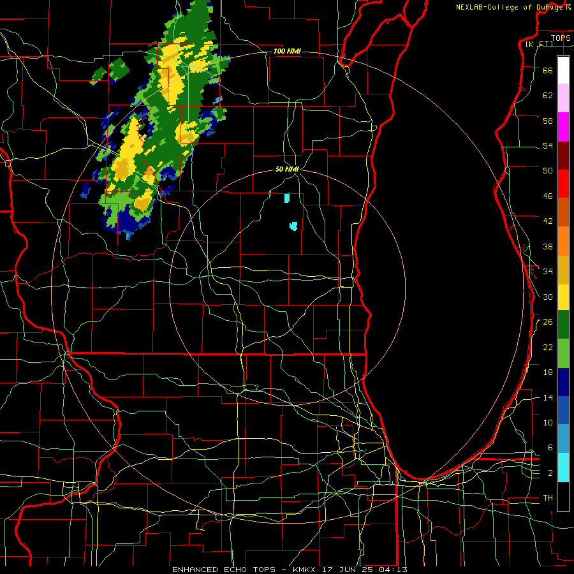Click the light pink 62 kft legend swatch

(563, 98)
